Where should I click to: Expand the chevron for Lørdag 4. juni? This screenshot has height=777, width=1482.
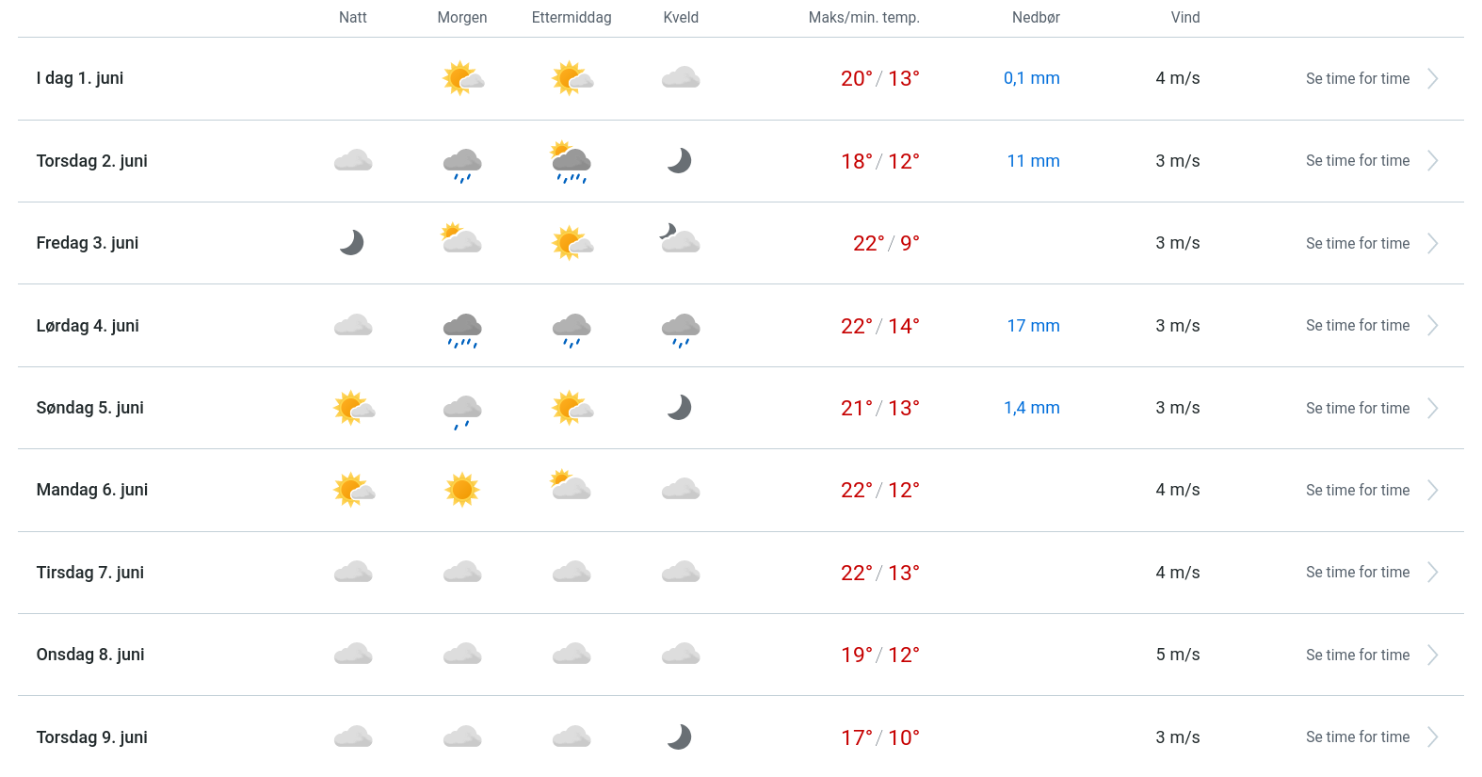[x=1432, y=325]
